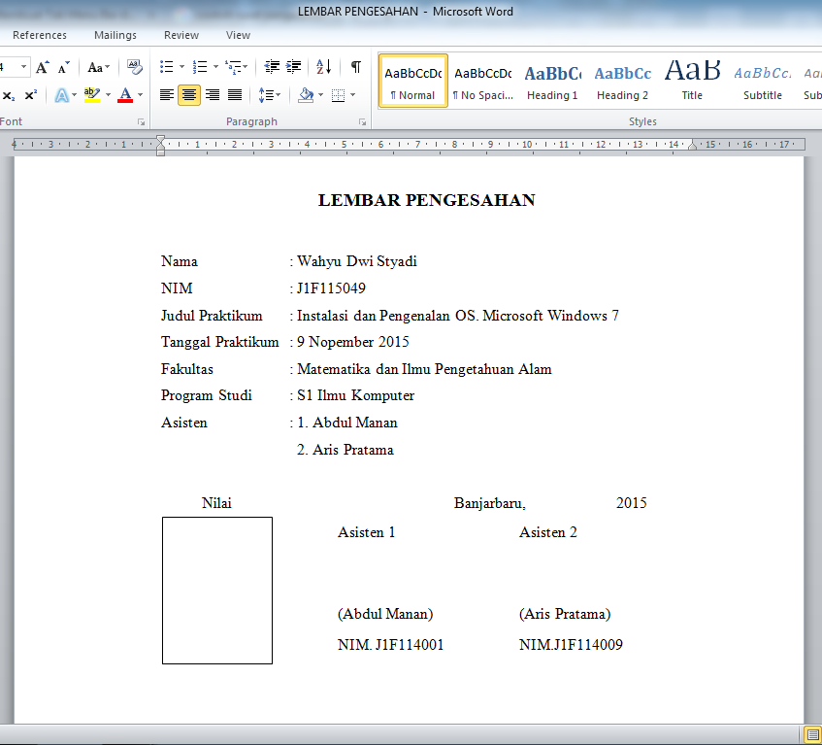This screenshot has width=822, height=745.
Task: Click the NIM value J1F115049
Action: 331,288
